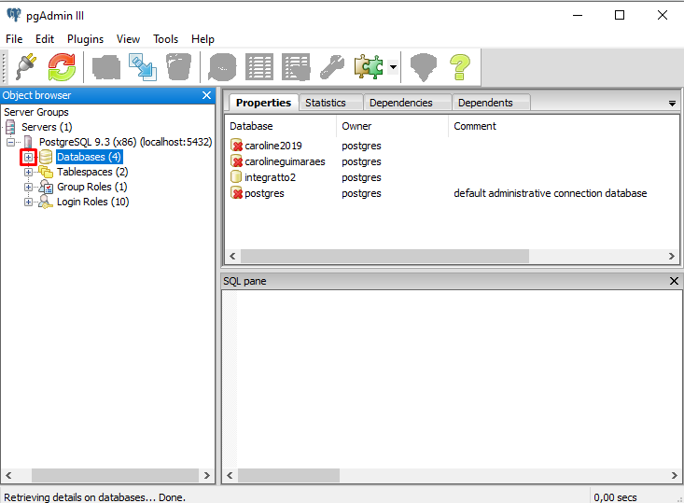Screen dimensions: 684x503
Task: Click the pgAdmin elephant title icon
Action: point(14,15)
